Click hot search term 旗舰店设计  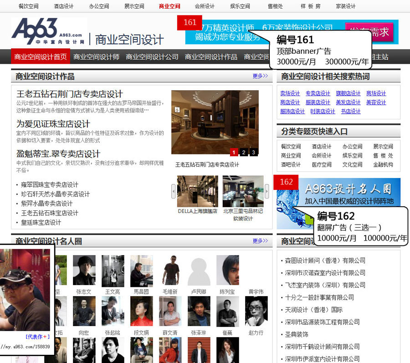tap(348, 93)
